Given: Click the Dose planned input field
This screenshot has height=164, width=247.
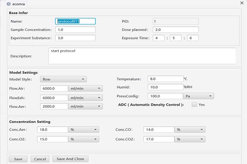Looking at the screenshot, I should coord(175,30).
